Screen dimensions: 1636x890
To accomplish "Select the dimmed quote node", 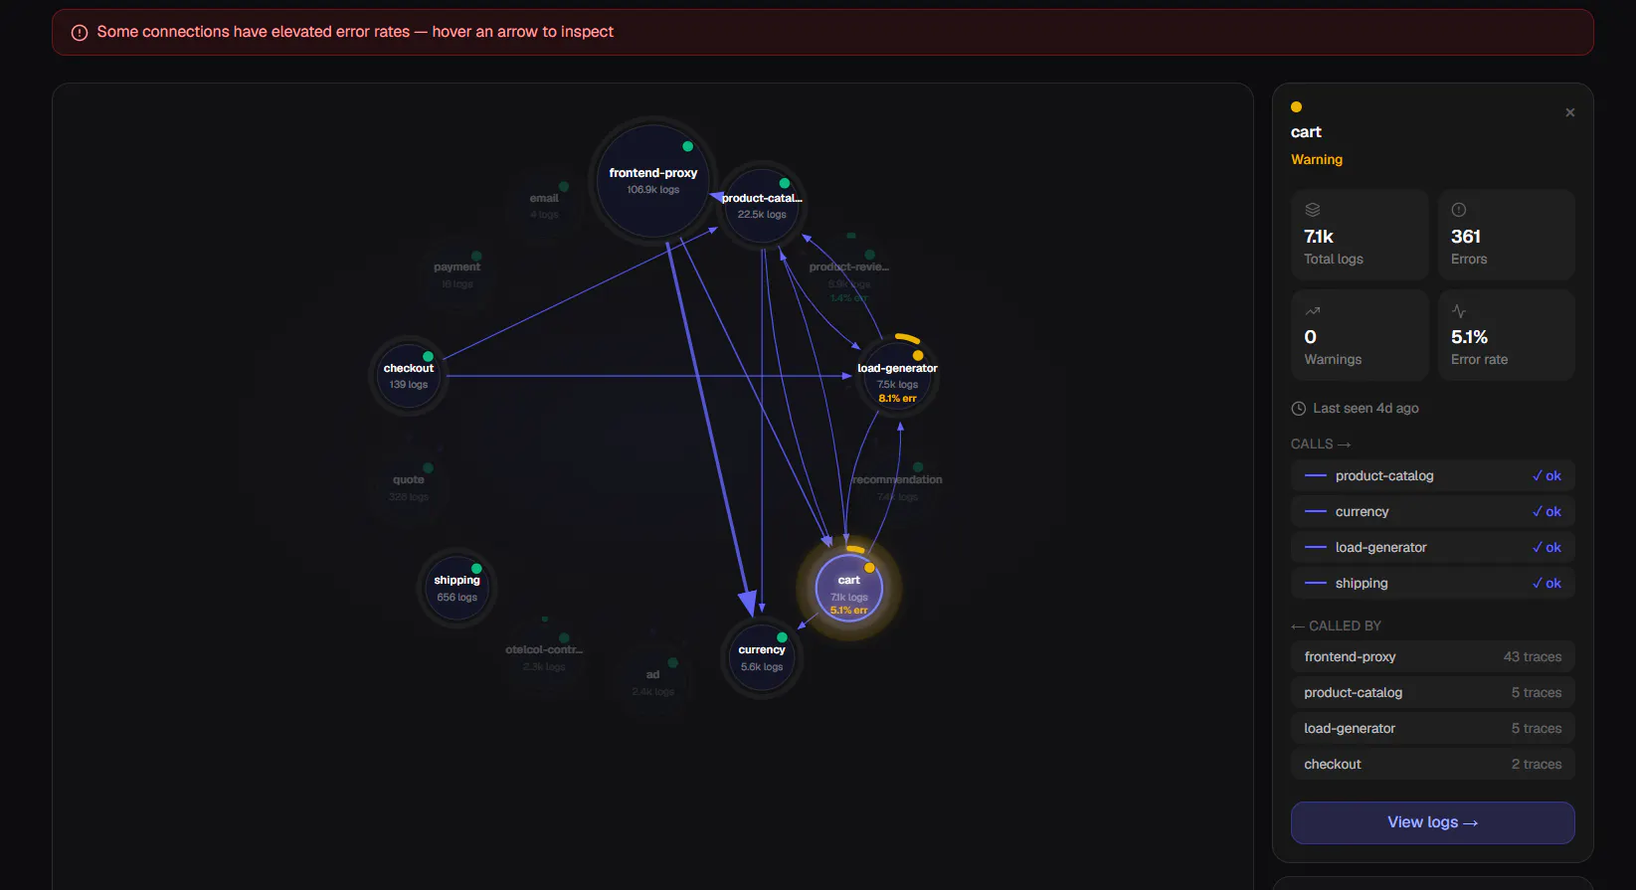I will [409, 488].
